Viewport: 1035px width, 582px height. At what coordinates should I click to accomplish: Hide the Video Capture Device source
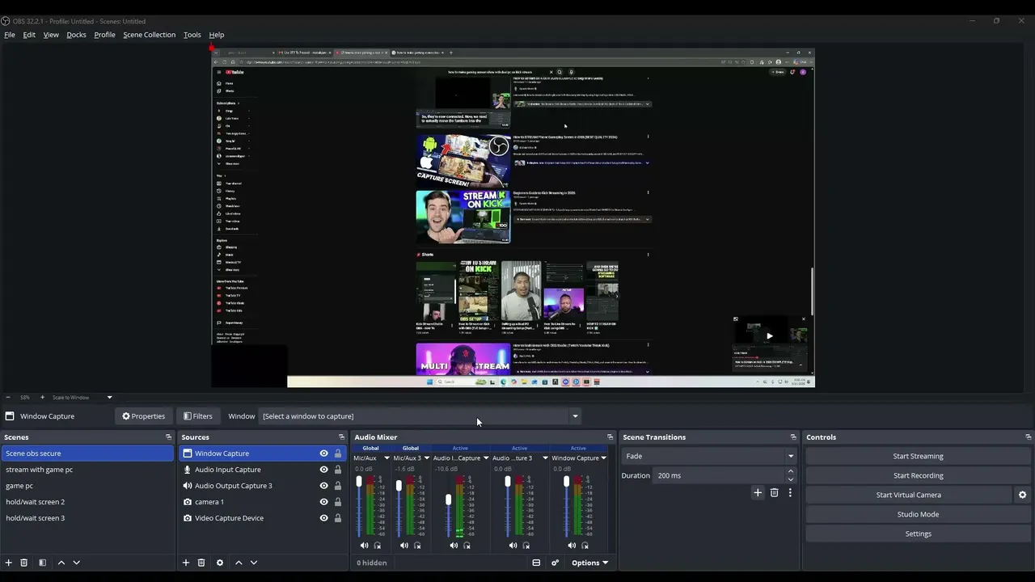[x=323, y=518]
